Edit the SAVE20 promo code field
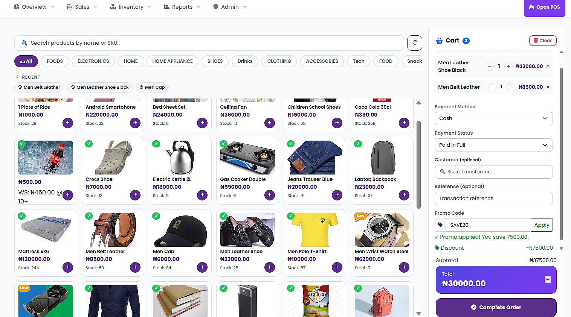571x317 pixels. (x=488, y=225)
